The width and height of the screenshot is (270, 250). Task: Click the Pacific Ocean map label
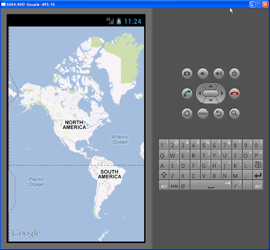[x=36, y=182]
